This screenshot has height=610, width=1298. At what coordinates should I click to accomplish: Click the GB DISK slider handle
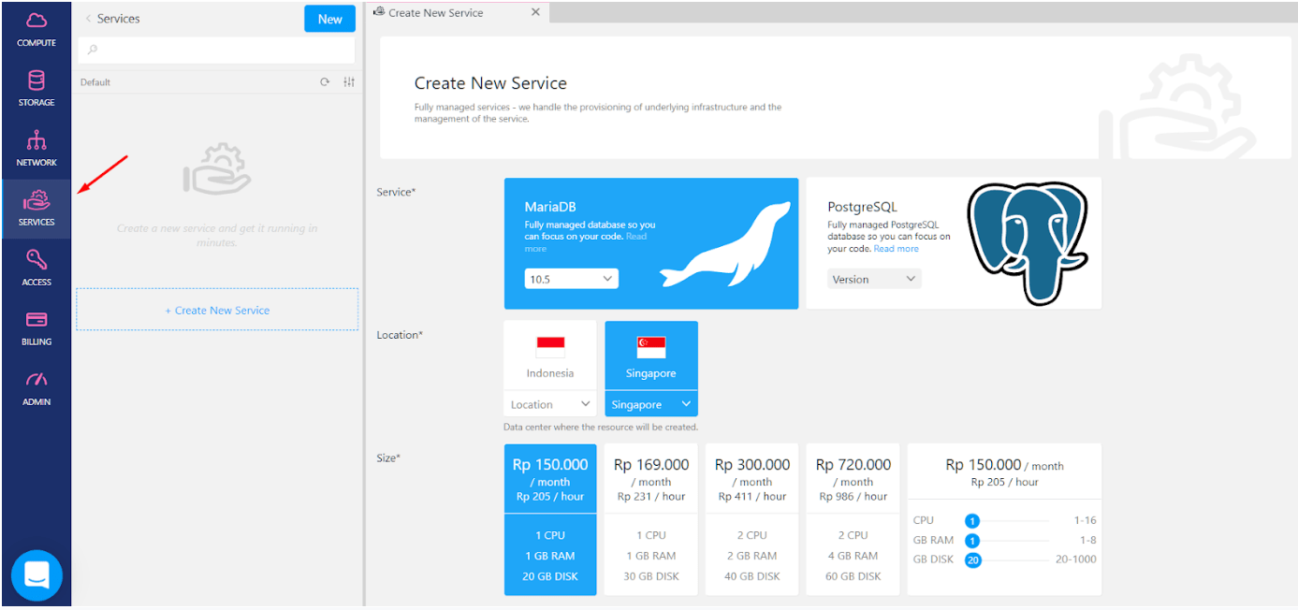coord(972,560)
